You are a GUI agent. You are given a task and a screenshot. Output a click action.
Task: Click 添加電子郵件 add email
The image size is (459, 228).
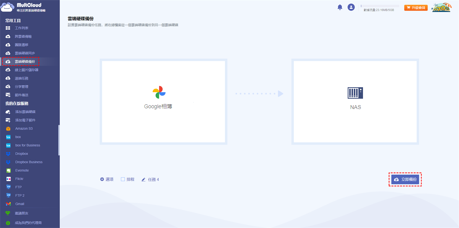[21, 120]
